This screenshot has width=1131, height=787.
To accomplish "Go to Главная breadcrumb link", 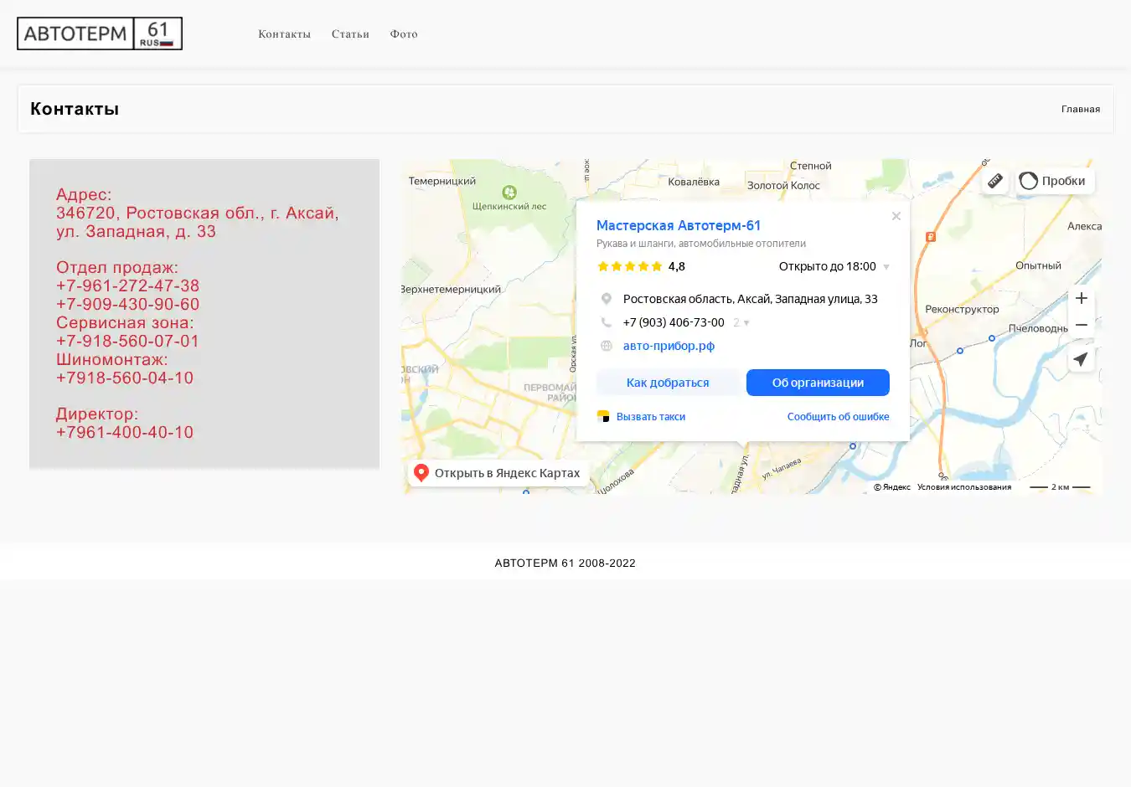I will [1080, 109].
